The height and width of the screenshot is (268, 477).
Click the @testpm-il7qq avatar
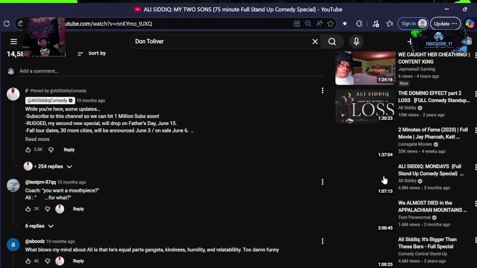(13, 185)
